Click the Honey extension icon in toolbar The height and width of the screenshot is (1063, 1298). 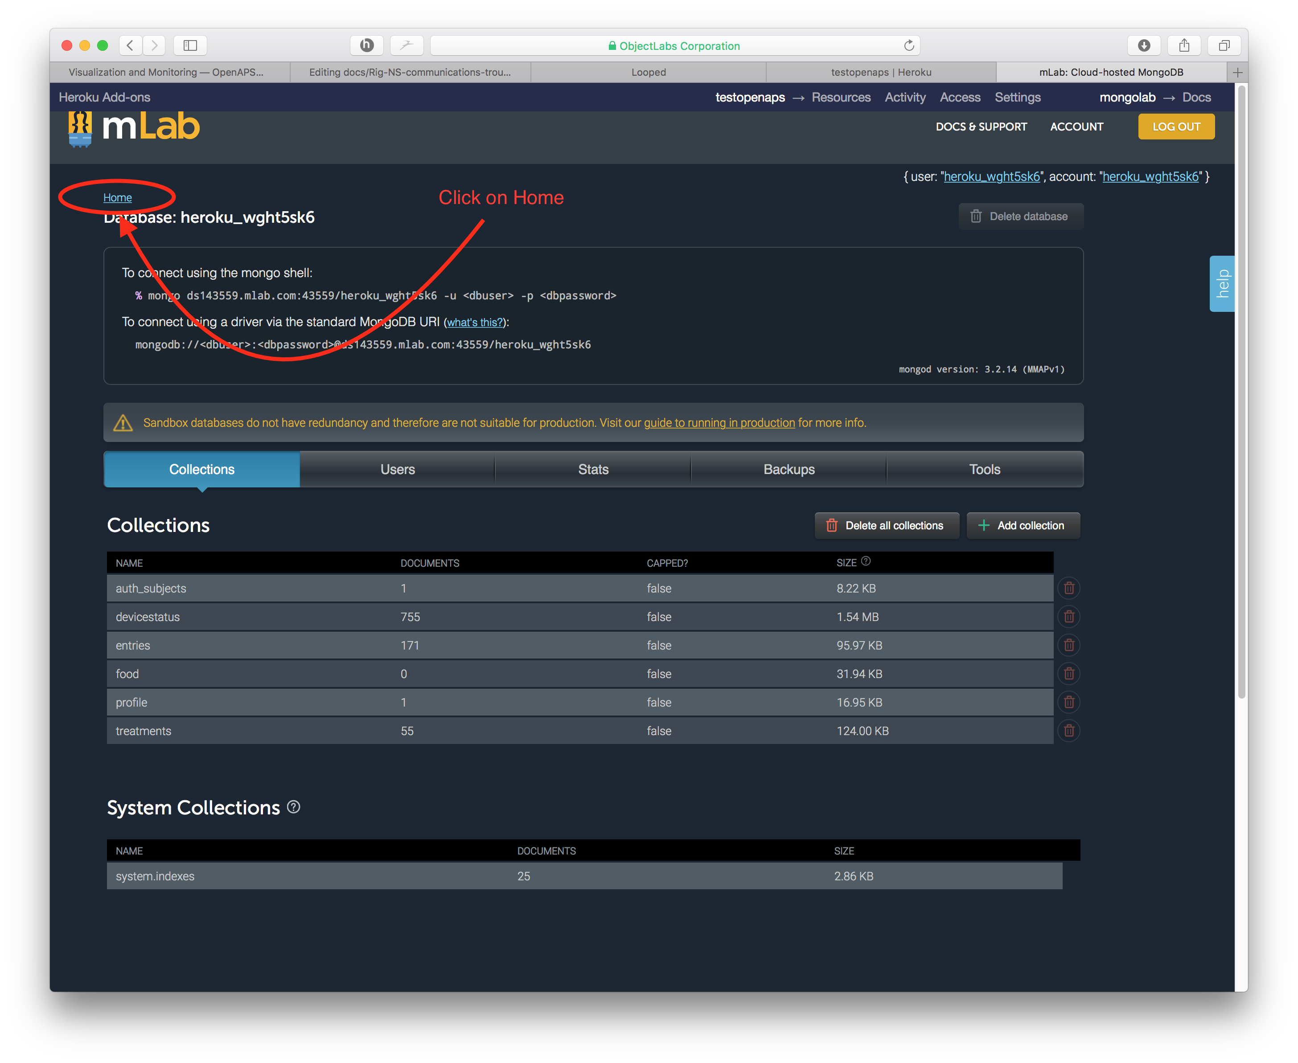pos(367,45)
